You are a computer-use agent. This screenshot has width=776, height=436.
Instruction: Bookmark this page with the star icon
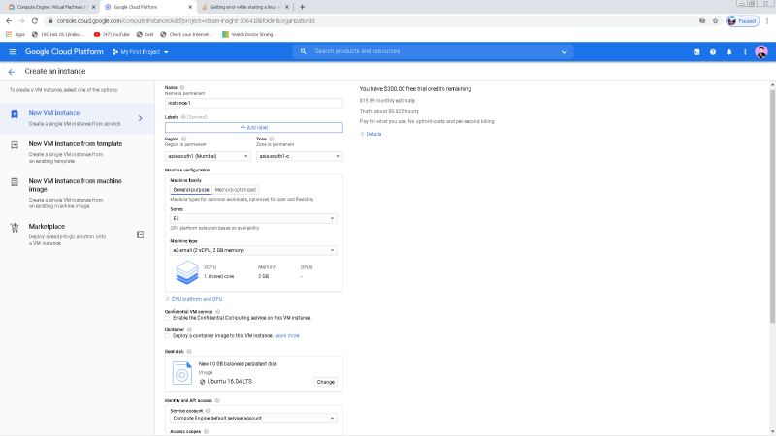[715, 20]
